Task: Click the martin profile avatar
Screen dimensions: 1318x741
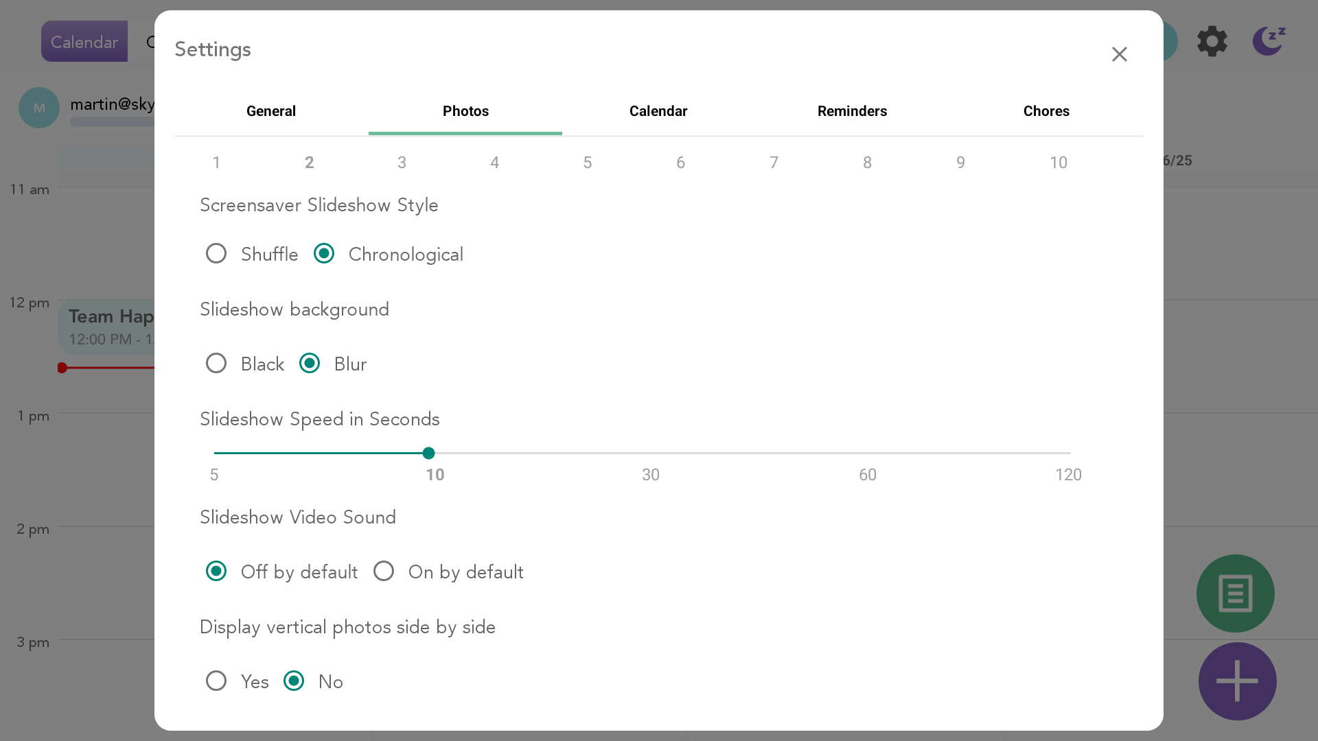Action: [39, 108]
